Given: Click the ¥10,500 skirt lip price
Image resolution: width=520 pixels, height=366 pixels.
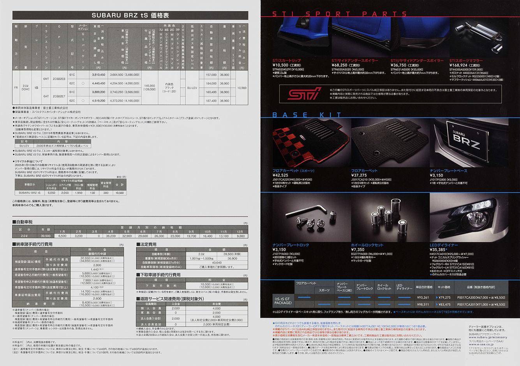Looking at the screenshot, I should click(x=280, y=65).
